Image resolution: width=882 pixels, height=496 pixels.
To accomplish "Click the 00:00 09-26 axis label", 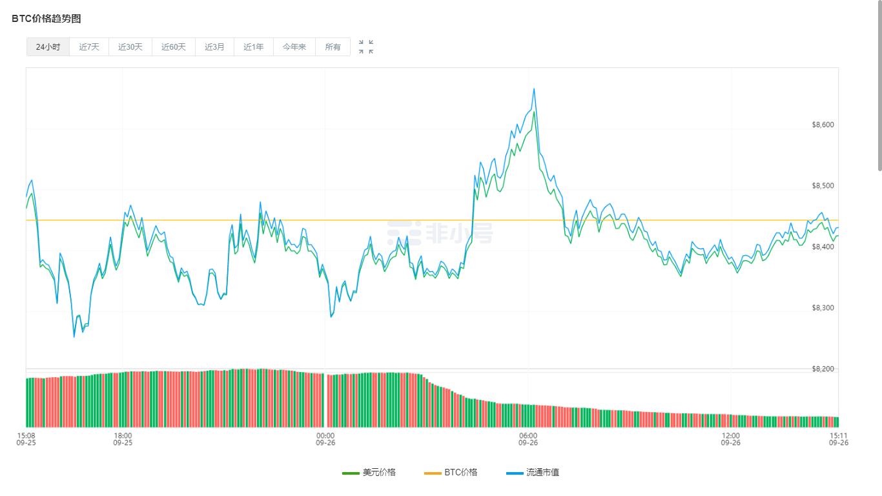I will coord(325,440).
